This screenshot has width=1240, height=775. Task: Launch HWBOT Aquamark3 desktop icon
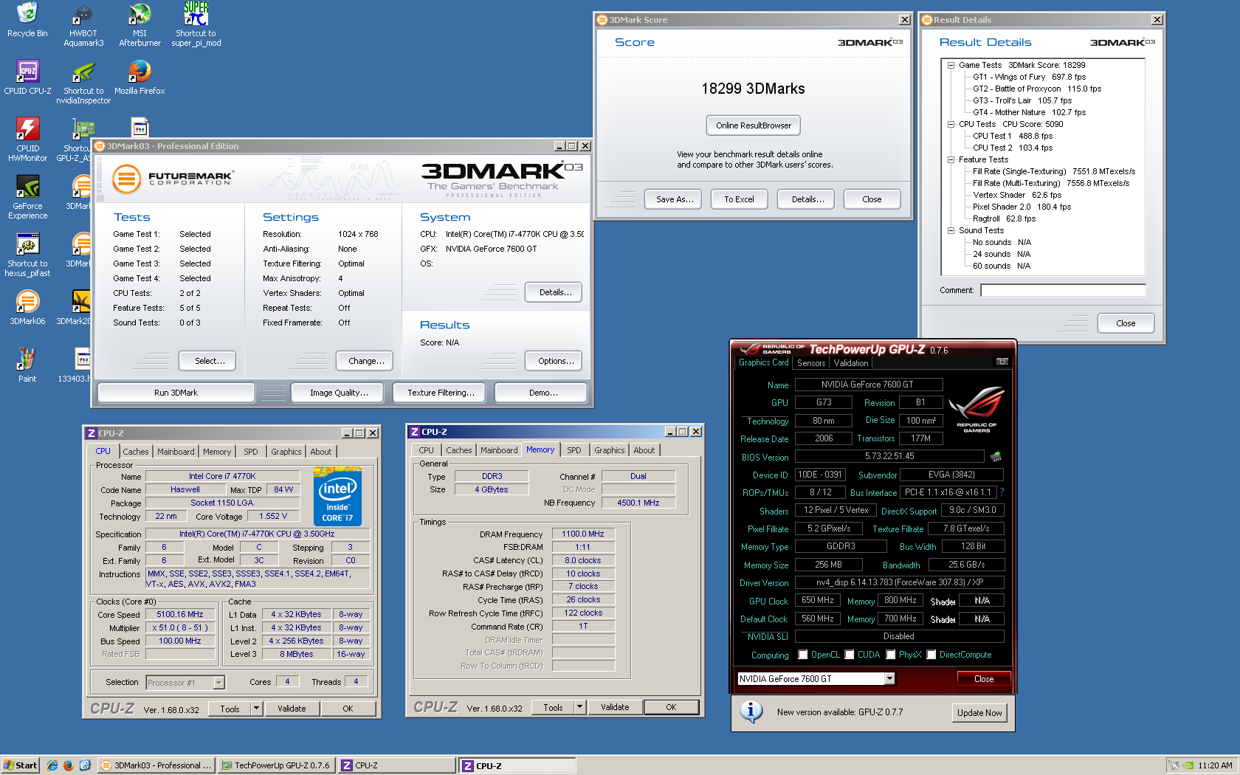pos(83,25)
